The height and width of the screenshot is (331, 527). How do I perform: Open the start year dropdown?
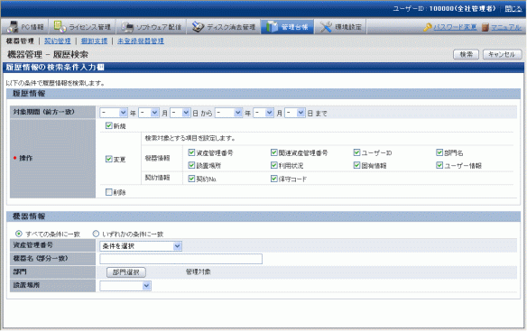(114, 113)
